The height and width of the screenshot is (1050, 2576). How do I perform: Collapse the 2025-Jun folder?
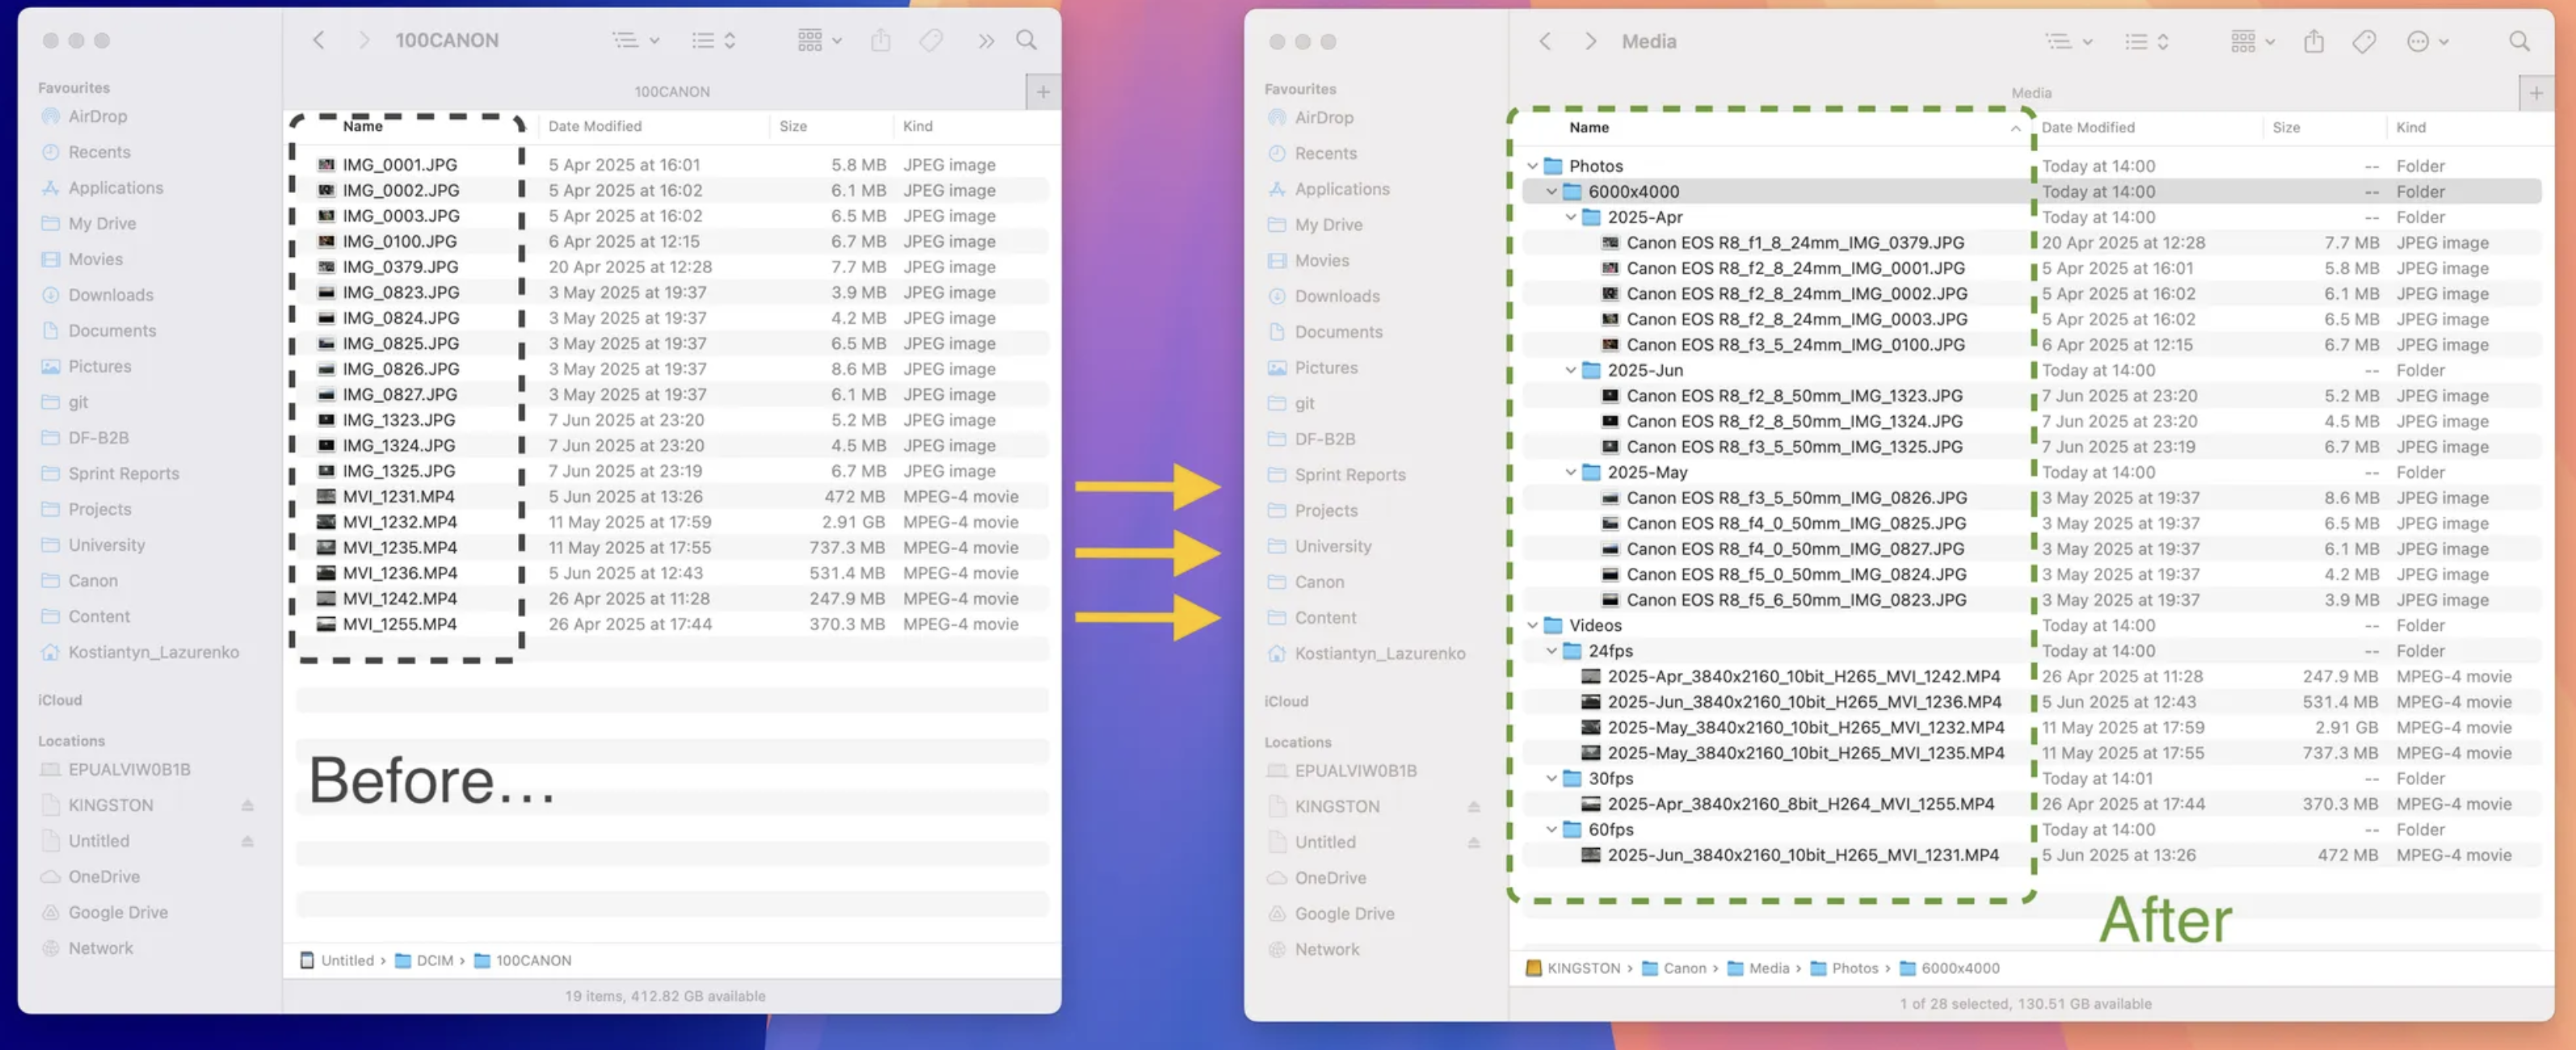click(1570, 370)
